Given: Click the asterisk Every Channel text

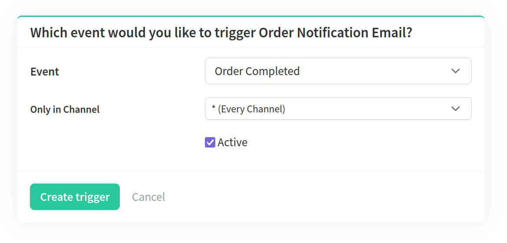Looking at the screenshot, I should click(248, 109).
